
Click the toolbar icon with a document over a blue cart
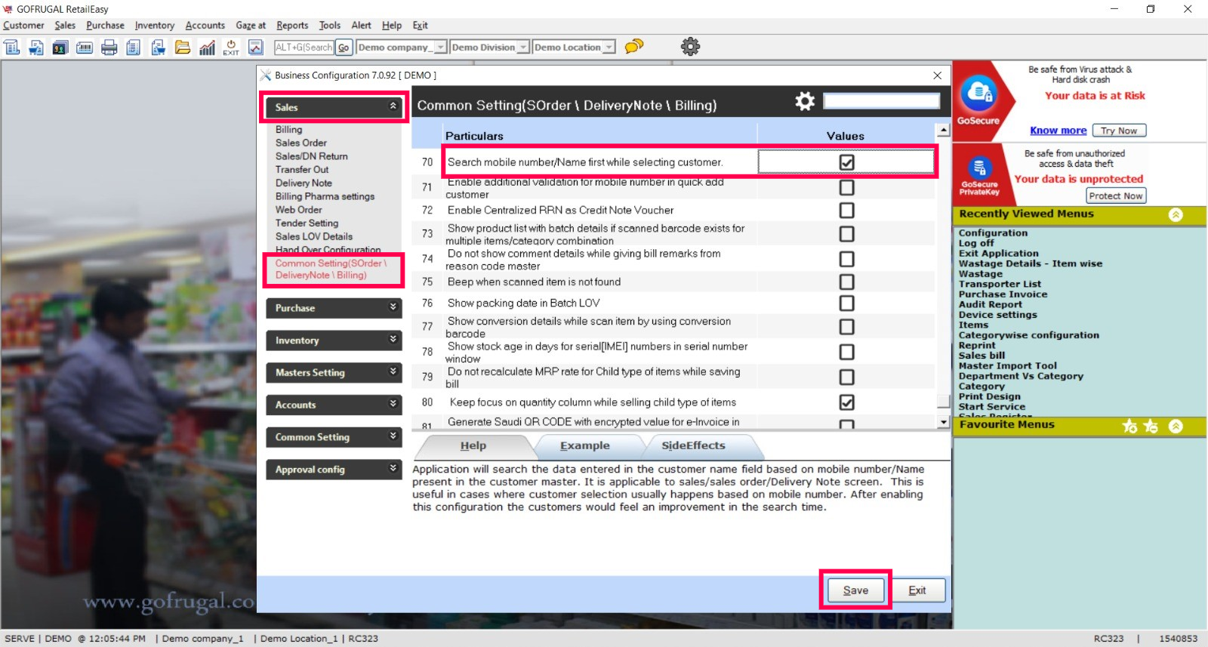pos(36,48)
